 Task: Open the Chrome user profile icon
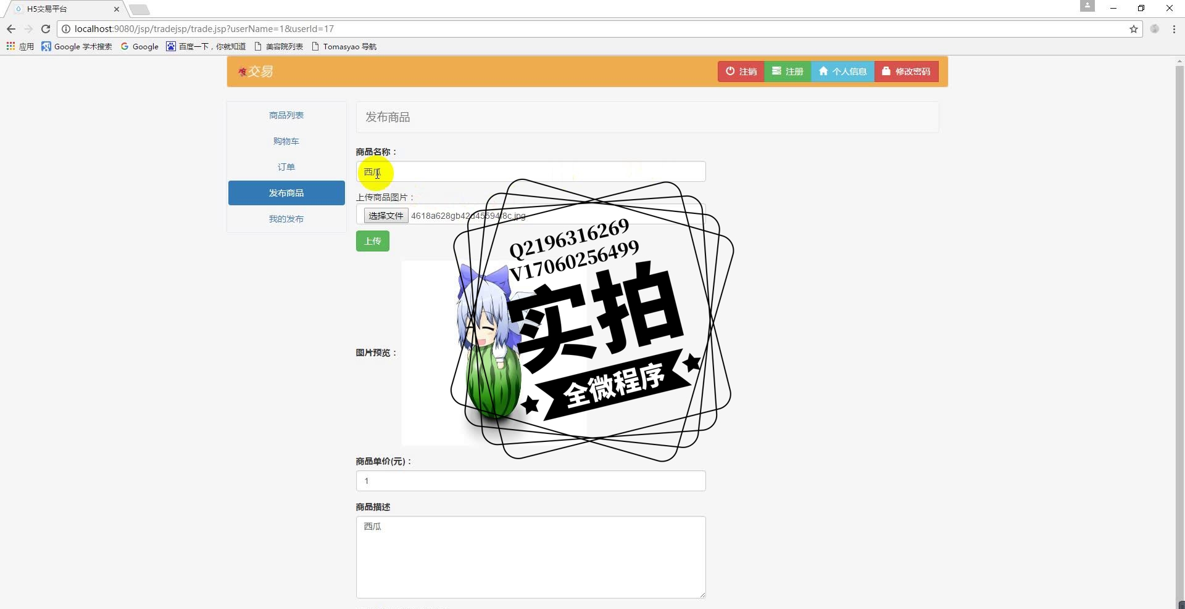pyautogui.click(x=1087, y=6)
